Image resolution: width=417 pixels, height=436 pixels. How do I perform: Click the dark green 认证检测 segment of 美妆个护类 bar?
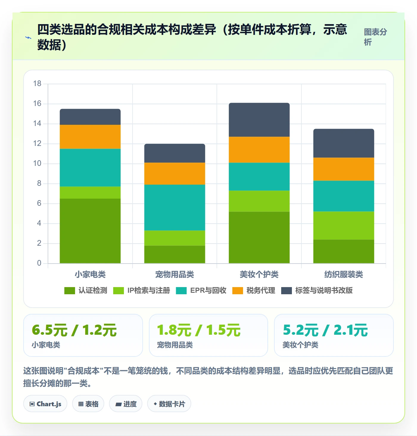(259, 237)
